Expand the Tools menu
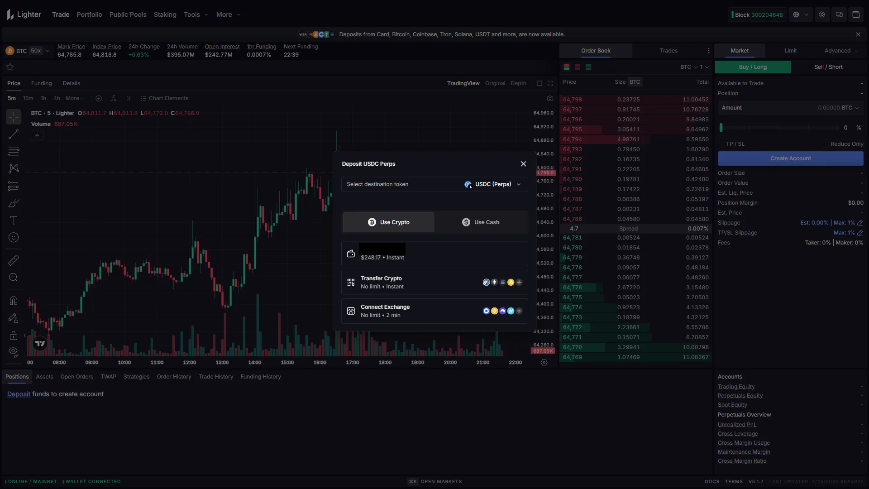The width and height of the screenshot is (869, 489). click(196, 14)
